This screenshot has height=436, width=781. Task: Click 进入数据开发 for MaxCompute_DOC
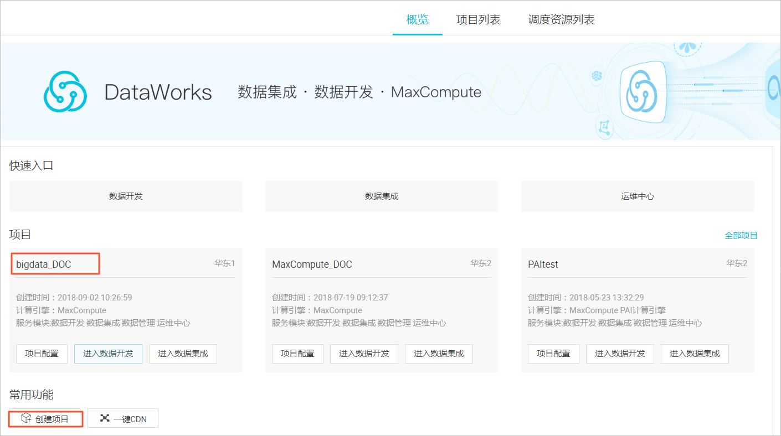pos(364,354)
